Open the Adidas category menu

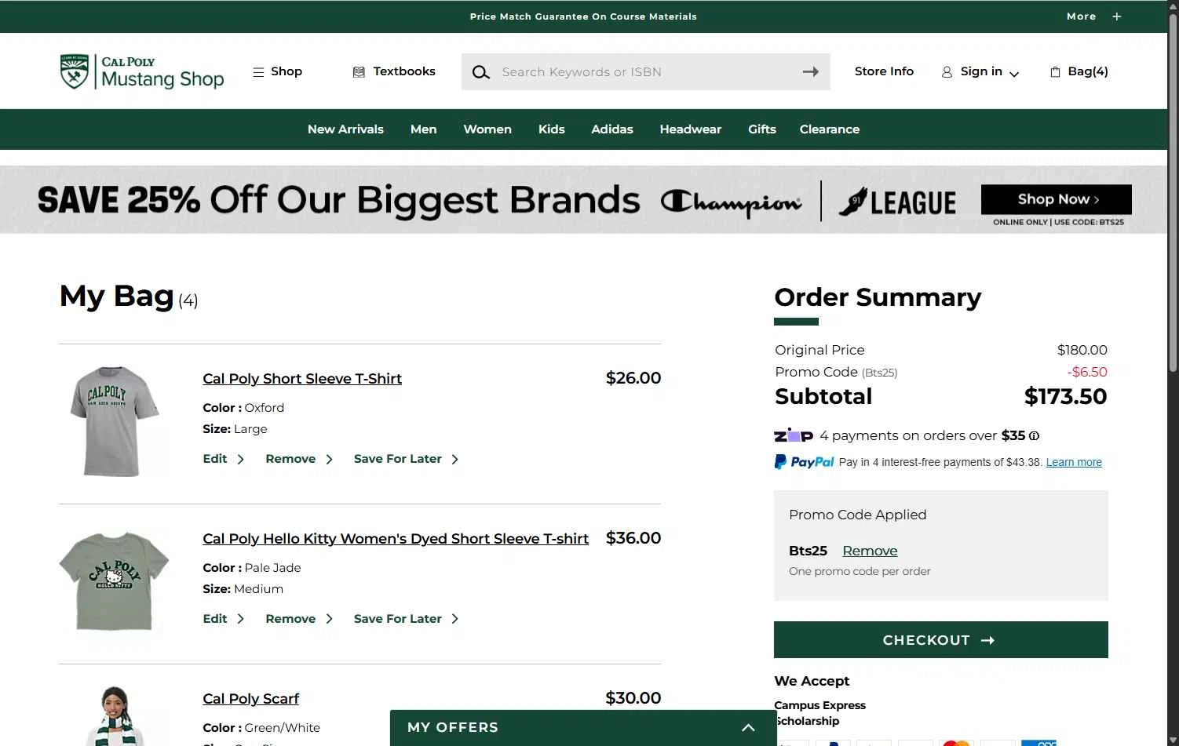pos(612,129)
